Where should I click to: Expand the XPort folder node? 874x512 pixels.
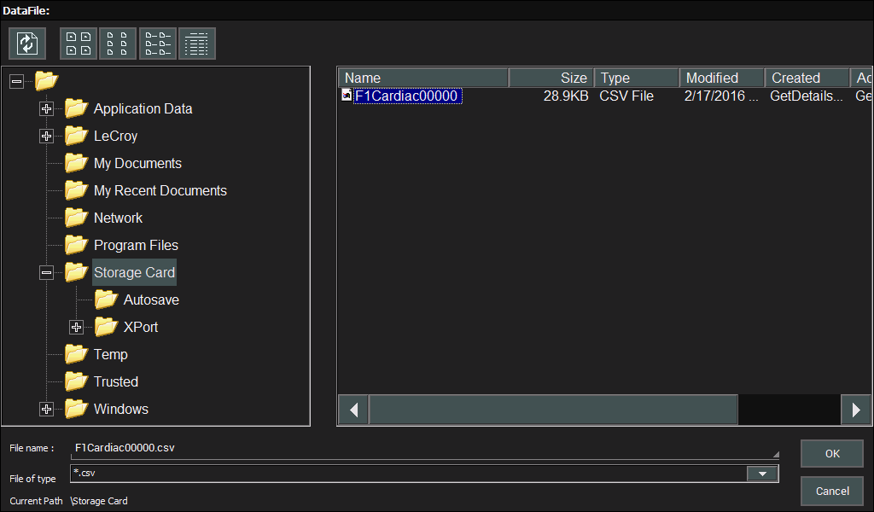77,327
